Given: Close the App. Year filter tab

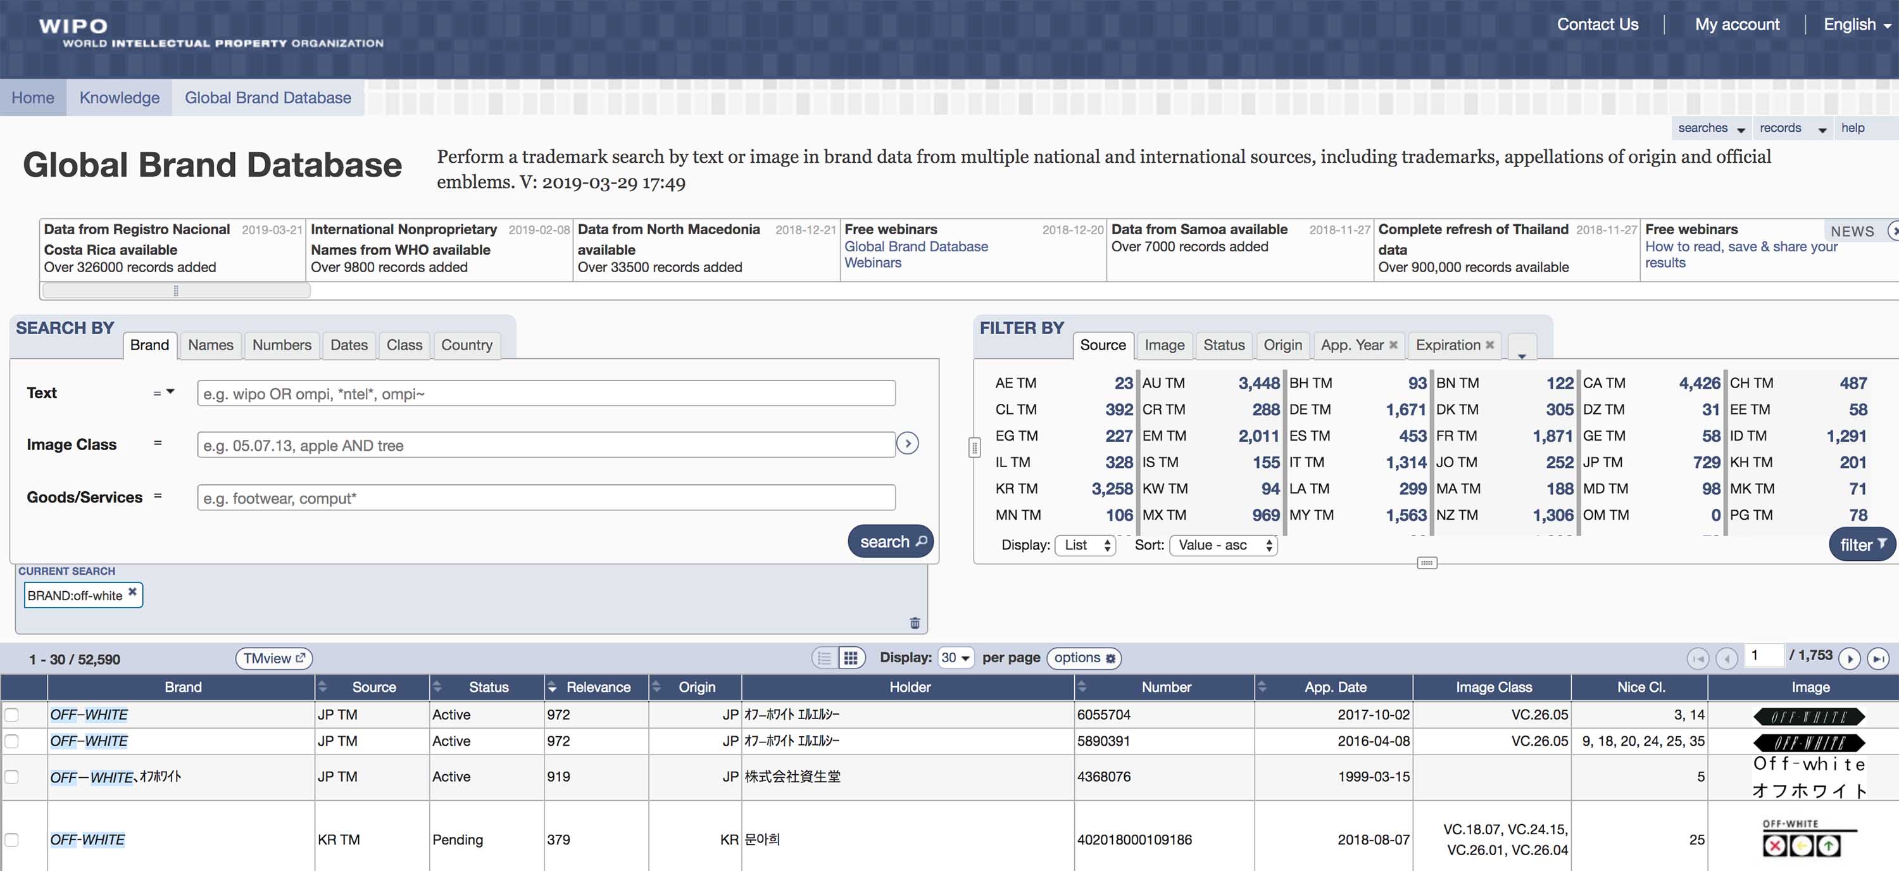Looking at the screenshot, I should [1393, 345].
